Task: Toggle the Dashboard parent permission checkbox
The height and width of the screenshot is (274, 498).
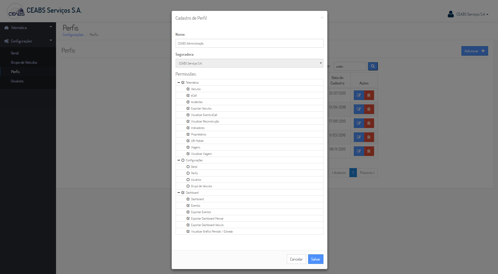Action: 183,192
